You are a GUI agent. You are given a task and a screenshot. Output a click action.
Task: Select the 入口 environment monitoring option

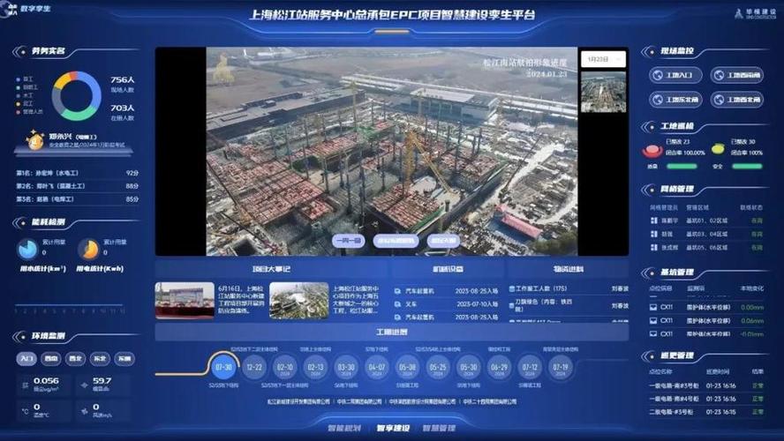pos(26,359)
